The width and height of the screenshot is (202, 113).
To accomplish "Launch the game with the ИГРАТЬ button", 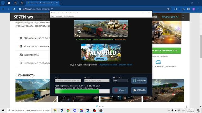I will tap(139, 90).
